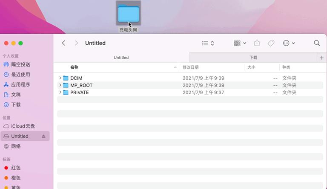Go forward with the right arrow
The height and width of the screenshot is (189, 327).
coord(76,43)
